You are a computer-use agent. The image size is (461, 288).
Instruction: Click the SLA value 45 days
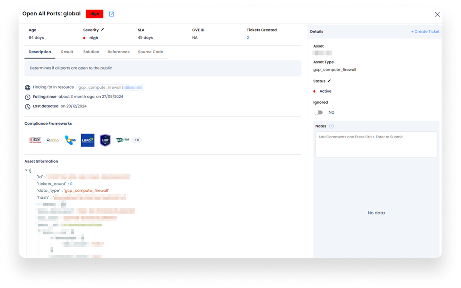145,38
